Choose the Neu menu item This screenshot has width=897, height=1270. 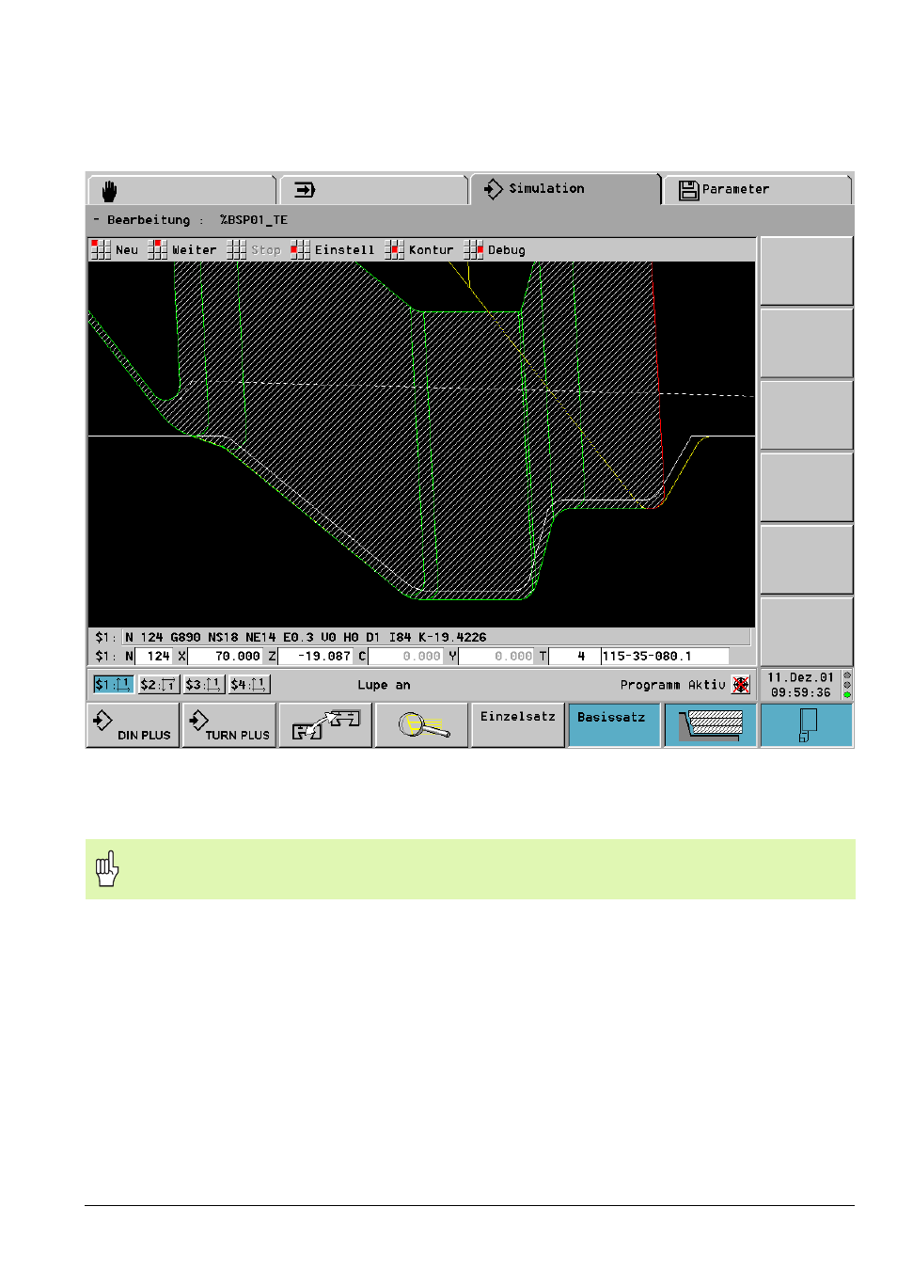click(115, 249)
